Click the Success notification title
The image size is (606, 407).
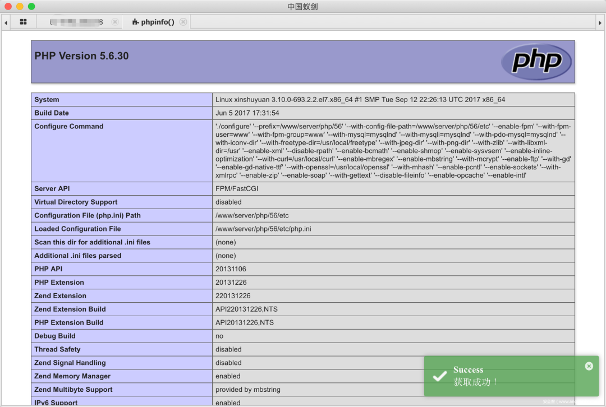(x=468, y=369)
